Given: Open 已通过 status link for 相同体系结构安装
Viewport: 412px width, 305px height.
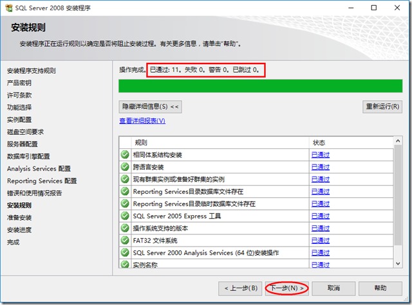Looking at the screenshot, I should click(321, 155).
